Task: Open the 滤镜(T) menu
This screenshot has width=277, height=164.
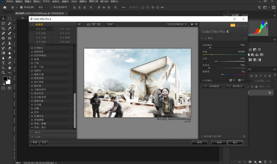Action: tap(65, 1)
